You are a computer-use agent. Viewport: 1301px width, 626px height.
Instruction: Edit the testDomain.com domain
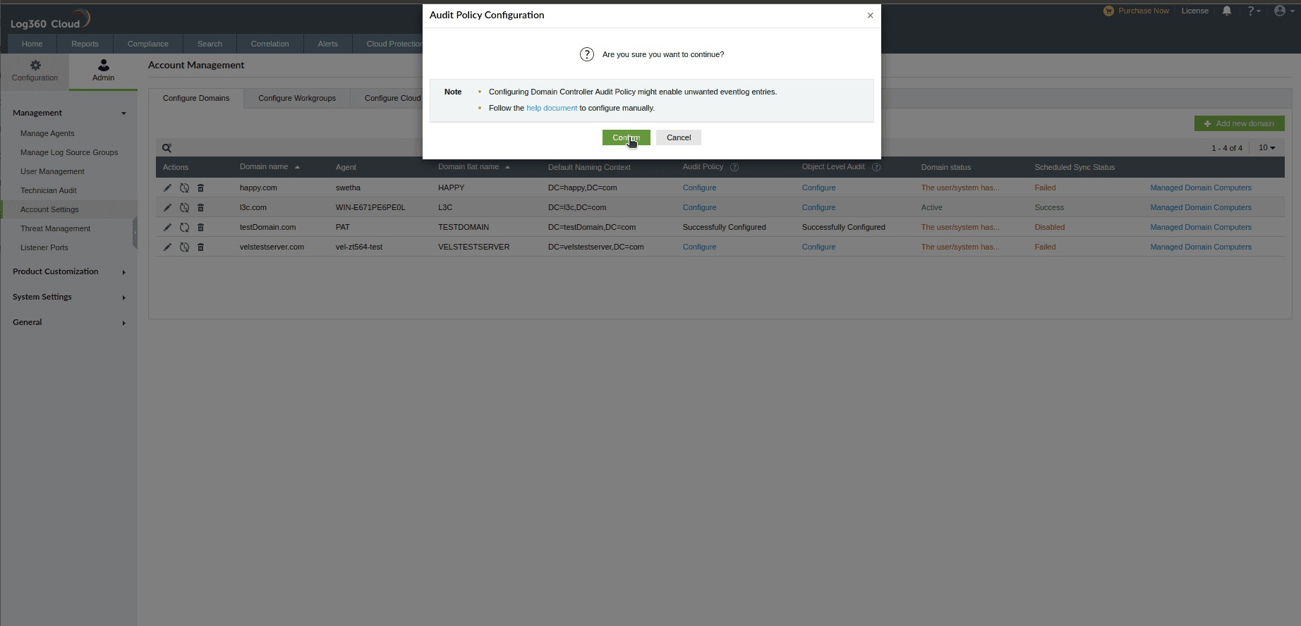(x=167, y=227)
